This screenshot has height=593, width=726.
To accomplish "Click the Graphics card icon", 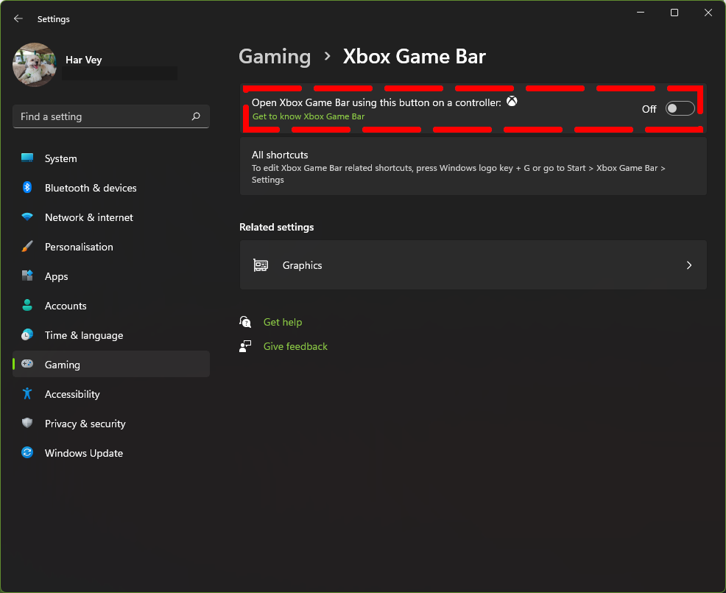I will click(261, 265).
